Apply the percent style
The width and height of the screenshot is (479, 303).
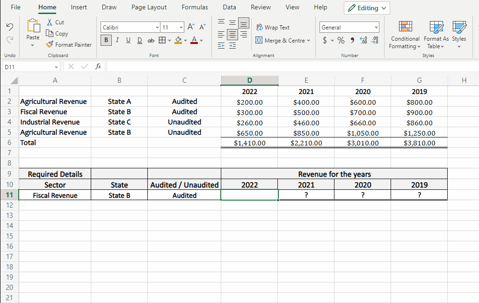click(x=341, y=40)
